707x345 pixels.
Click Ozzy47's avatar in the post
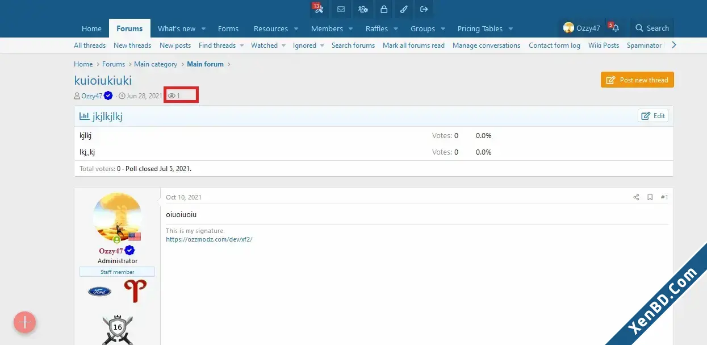point(118,217)
